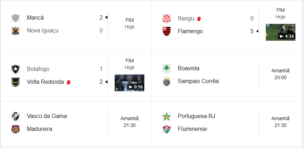Click the Bangu team crest icon

pos(166,19)
